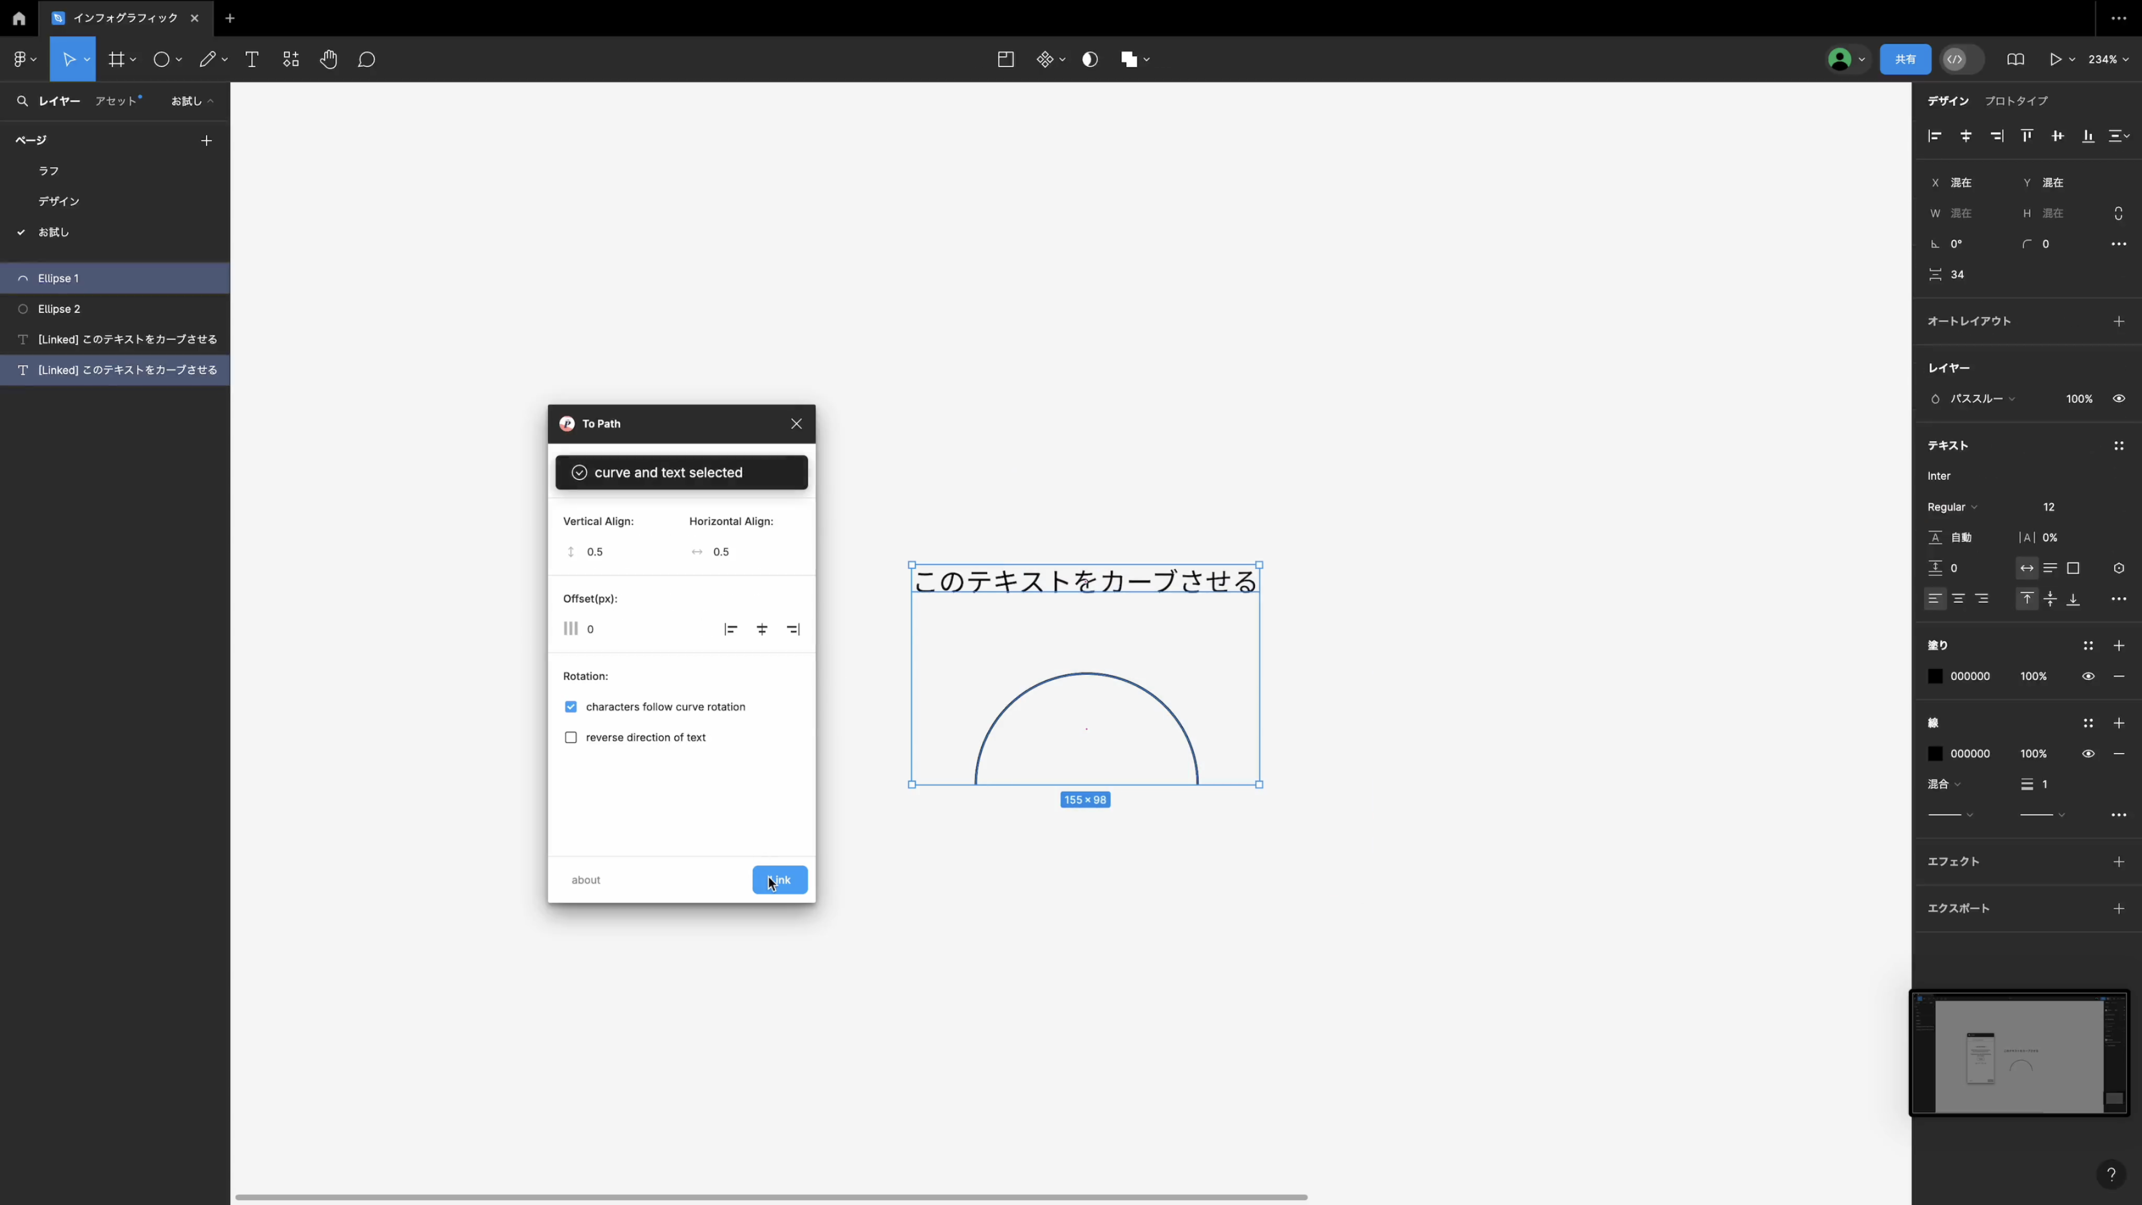Viewport: 2142px width, 1205px height.
Task: Toggle constrain proportions lock
Action: click(x=2118, y=214)
